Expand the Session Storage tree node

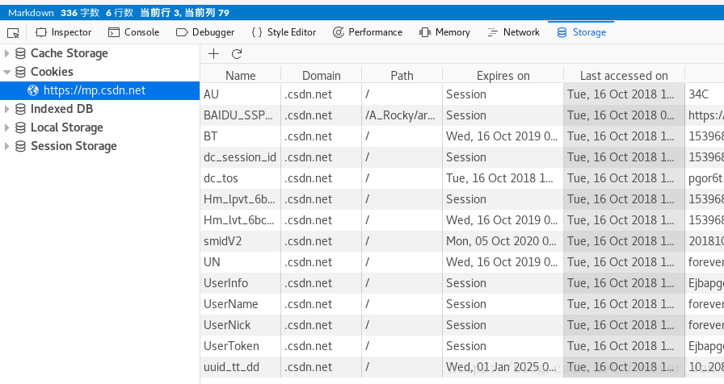7,146
